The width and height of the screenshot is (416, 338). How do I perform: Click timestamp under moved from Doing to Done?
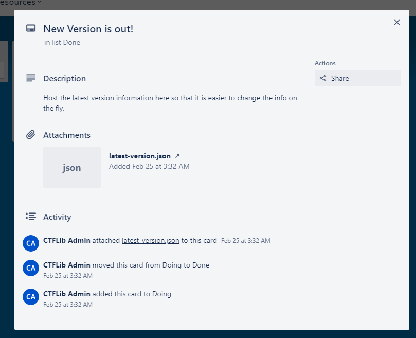click(x=68, y=276)
